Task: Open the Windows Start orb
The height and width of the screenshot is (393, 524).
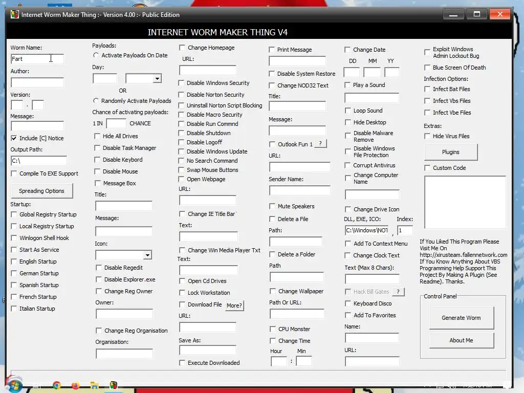Action: tap(13, 385)
